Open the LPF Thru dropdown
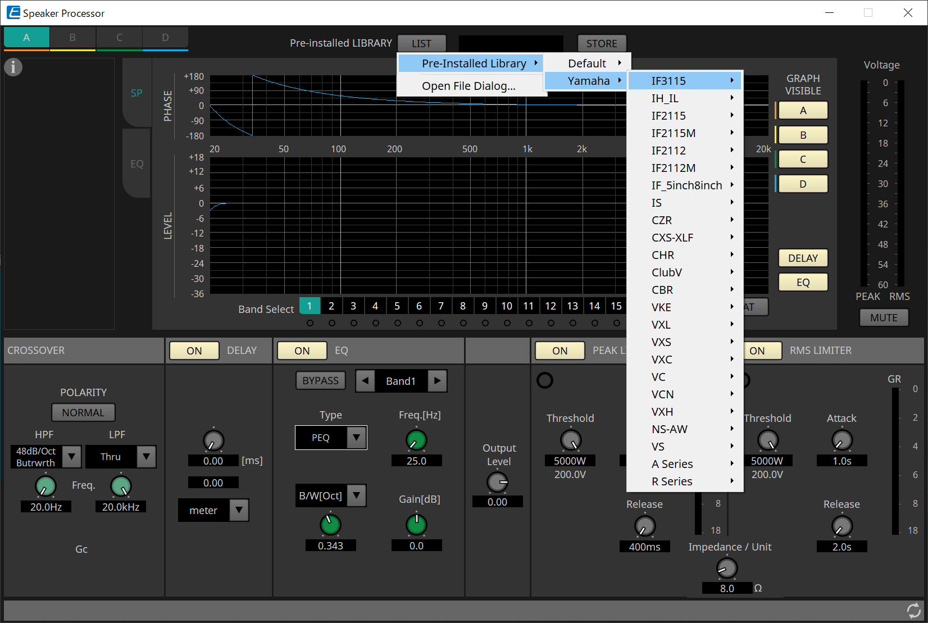The height and width of the screenshot is (623, 928). [147, 457]
